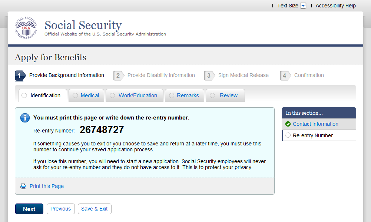
Task: Open the Review tab
Action: 225,95
